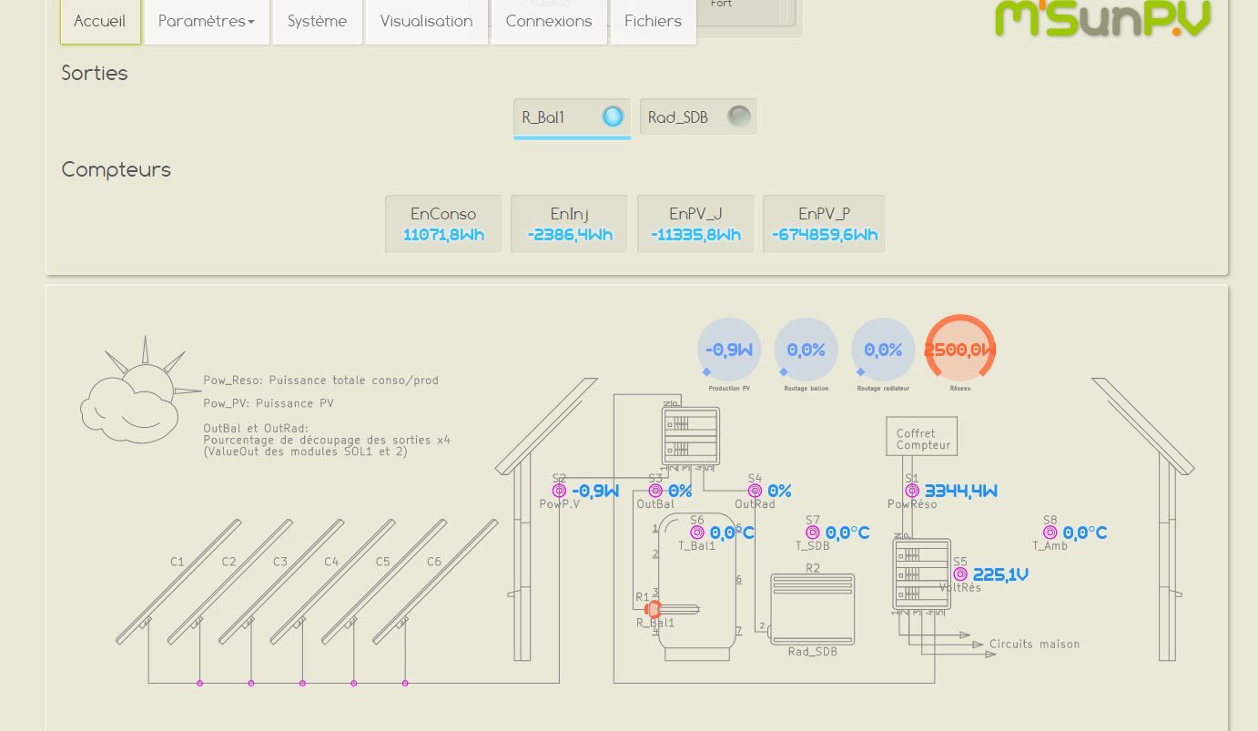Click the Pow_PV legend line

269,403
